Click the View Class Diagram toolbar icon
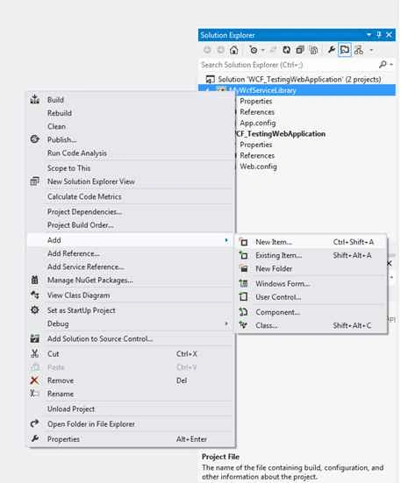 click(x=359, y=50)
